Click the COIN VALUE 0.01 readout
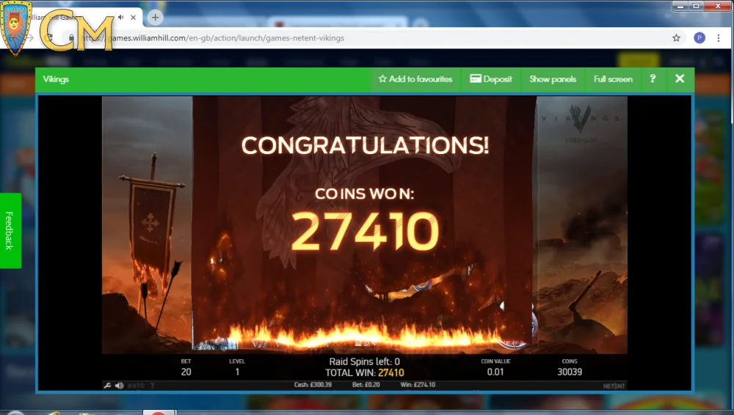Image resolution: width=734 pixels, height=415 pixels. pos(495,367)
